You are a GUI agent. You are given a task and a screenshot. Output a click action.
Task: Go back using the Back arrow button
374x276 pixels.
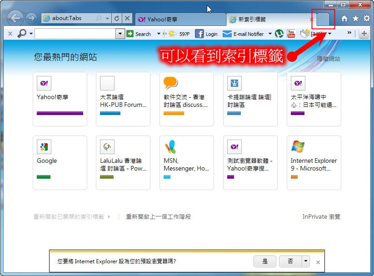15,18
